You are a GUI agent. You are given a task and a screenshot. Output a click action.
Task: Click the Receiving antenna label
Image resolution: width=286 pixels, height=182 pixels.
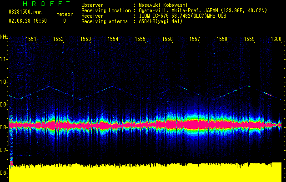click(x=105, y=21)
